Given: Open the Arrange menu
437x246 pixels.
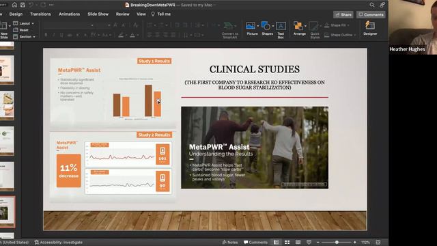Looking at the screenshot, I should click(300, 29).
